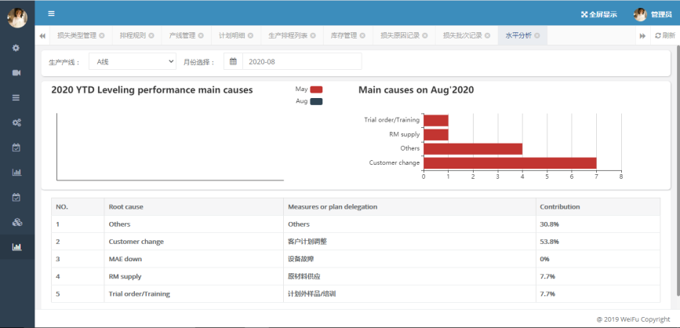Switch to the 损失原因记录 tab
Viewport: 680px width, 328px height.
(x=398, y=36)
